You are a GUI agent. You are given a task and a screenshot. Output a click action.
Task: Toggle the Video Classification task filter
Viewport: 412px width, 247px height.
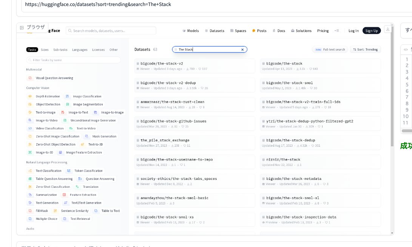46,128
